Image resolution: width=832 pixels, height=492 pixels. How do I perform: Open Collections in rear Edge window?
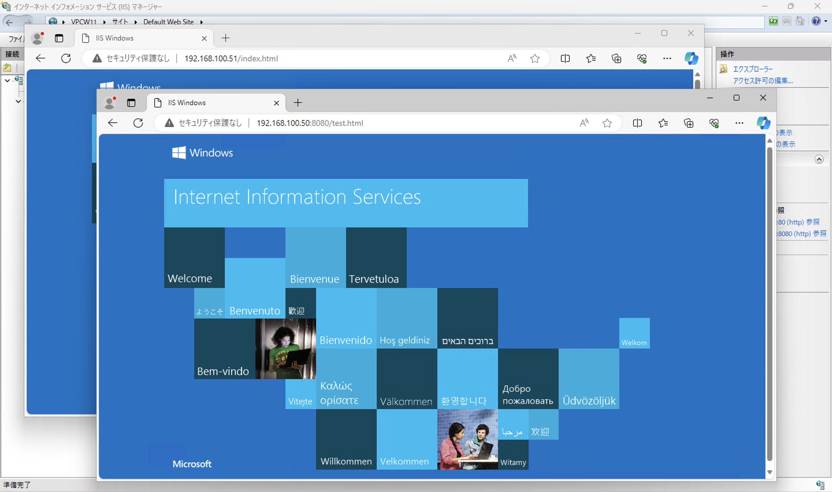pyautogui.click(x=616, y=59)
